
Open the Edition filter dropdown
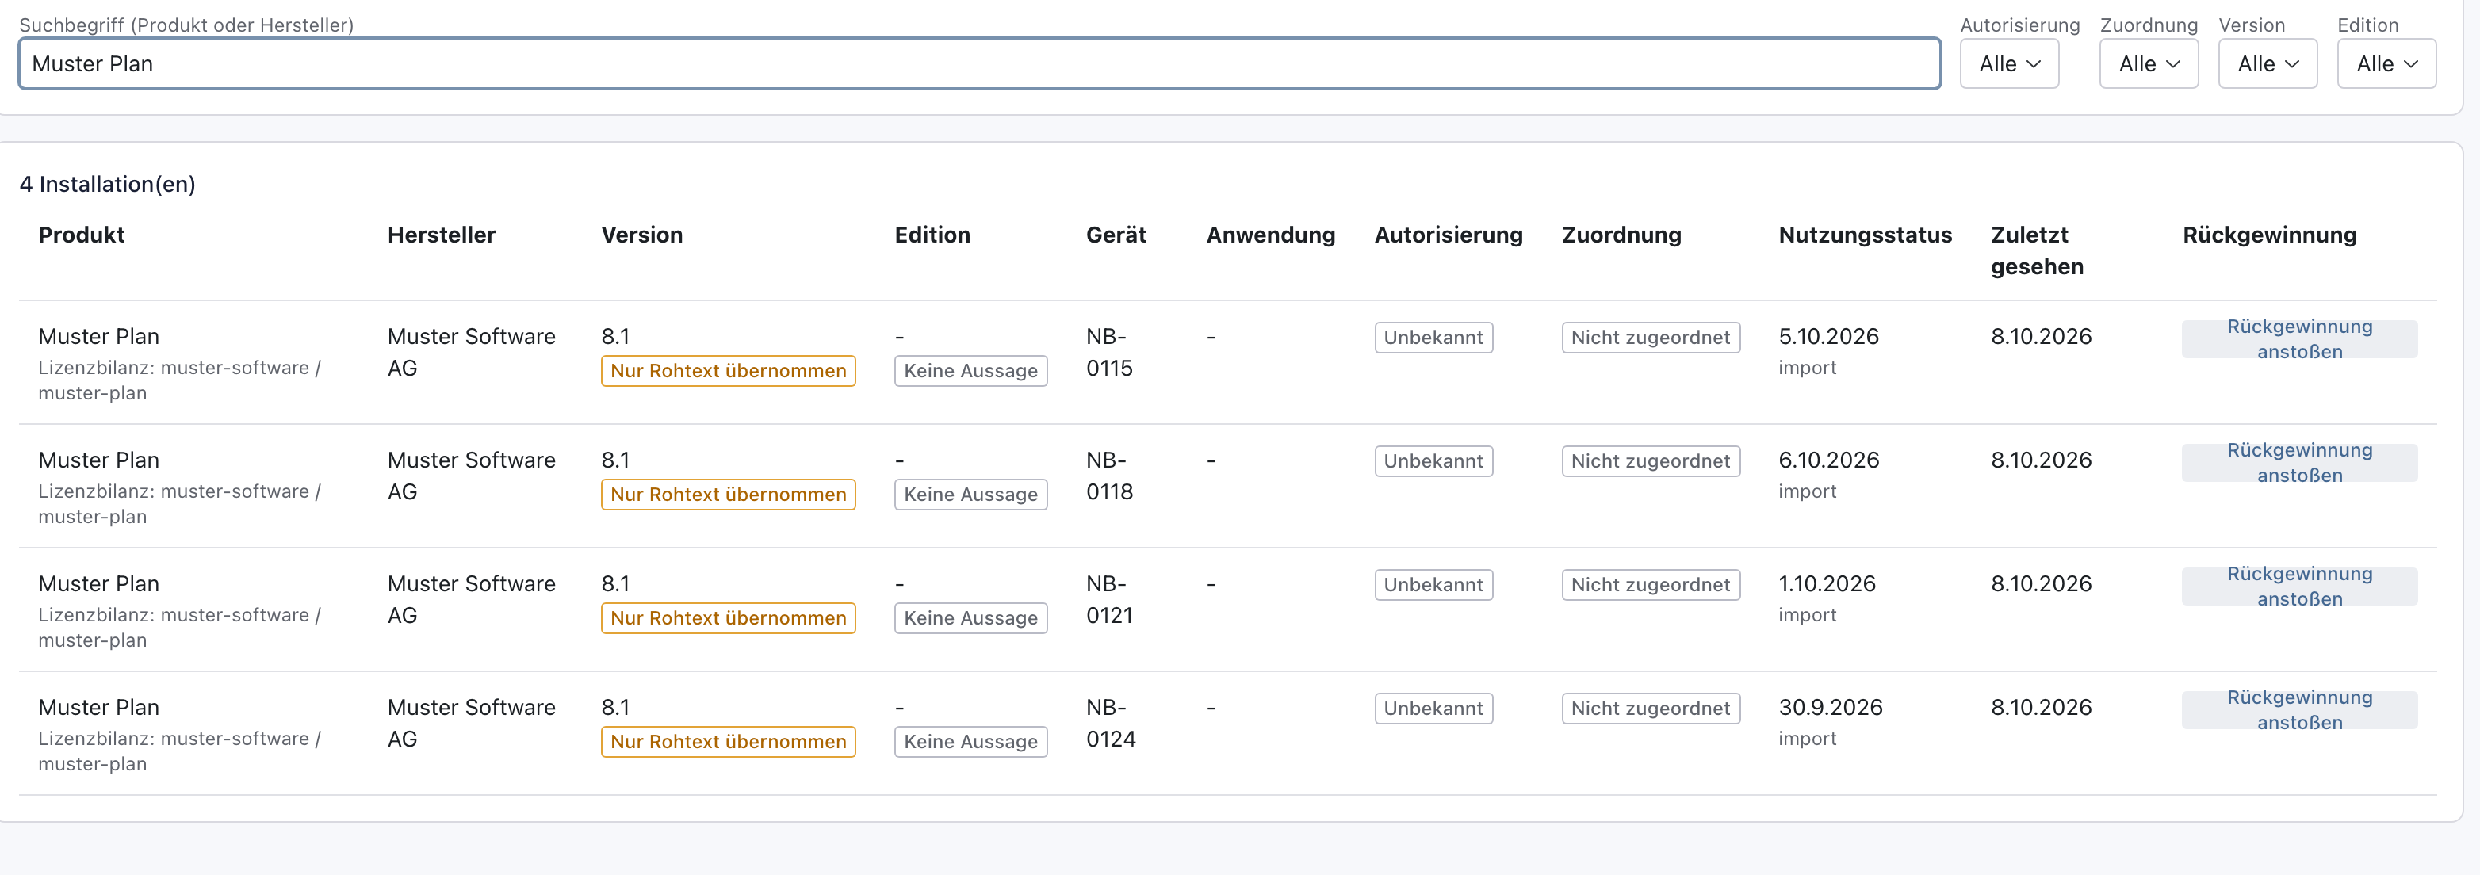pyautogui.click(x=2386, y=63)
